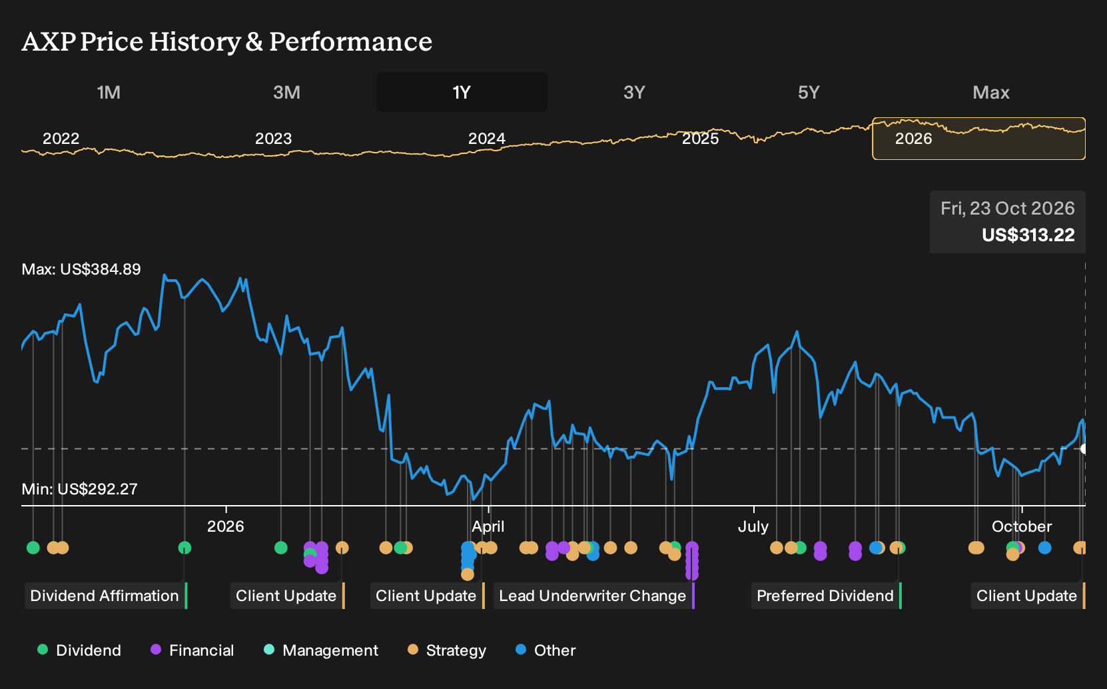Open the 3Y price range

[x=634, y=92]
